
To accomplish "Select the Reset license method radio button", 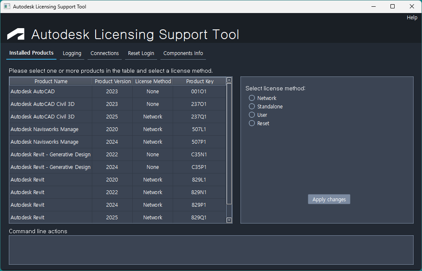I will (251, 123).
